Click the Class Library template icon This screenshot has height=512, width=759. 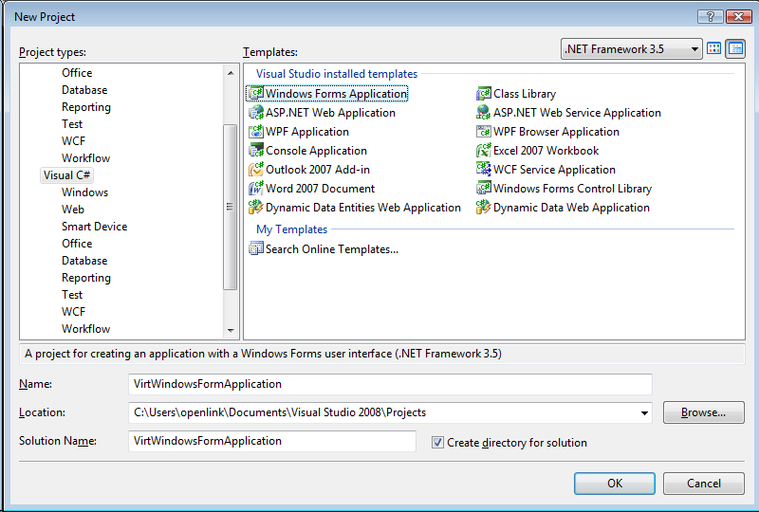(483, 94)
